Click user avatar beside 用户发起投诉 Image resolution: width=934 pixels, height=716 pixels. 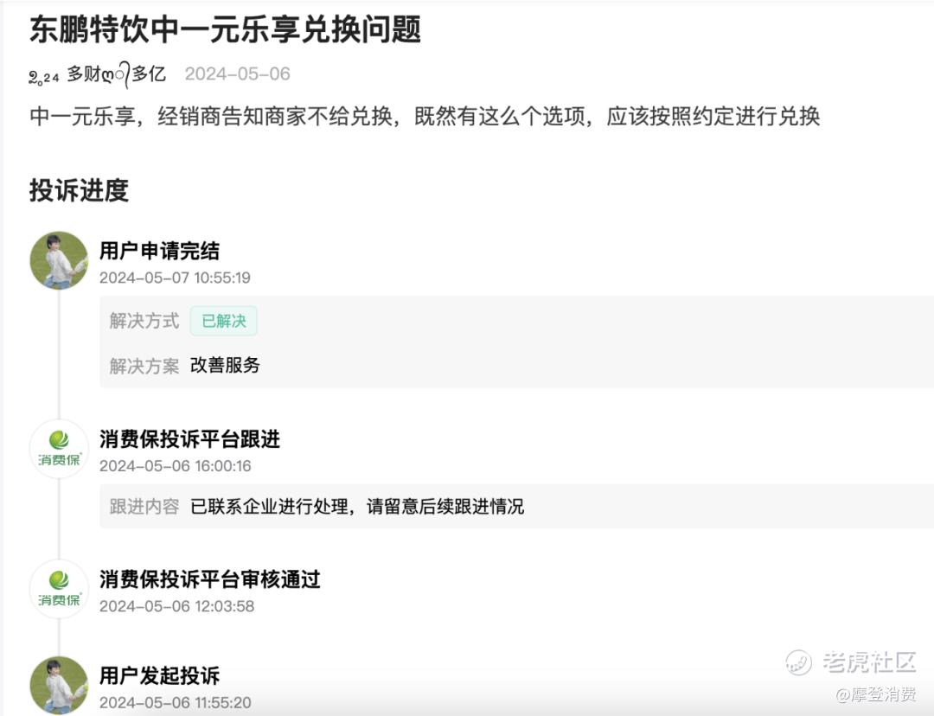(x=59, y=685)
